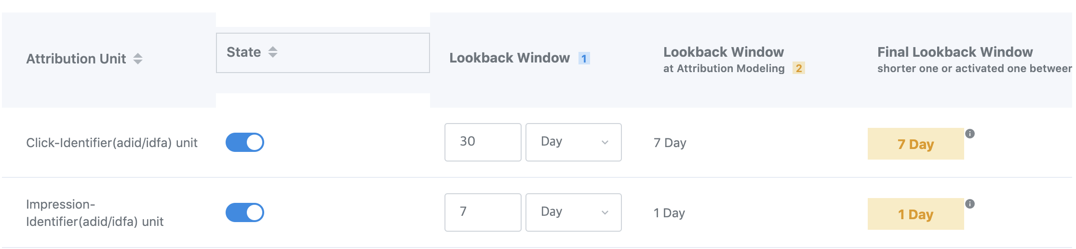Image resolution: width=1076 pixels, height=249 pixels.
Task: Focus the lookback input showing 30
Action: click(483, 142)
